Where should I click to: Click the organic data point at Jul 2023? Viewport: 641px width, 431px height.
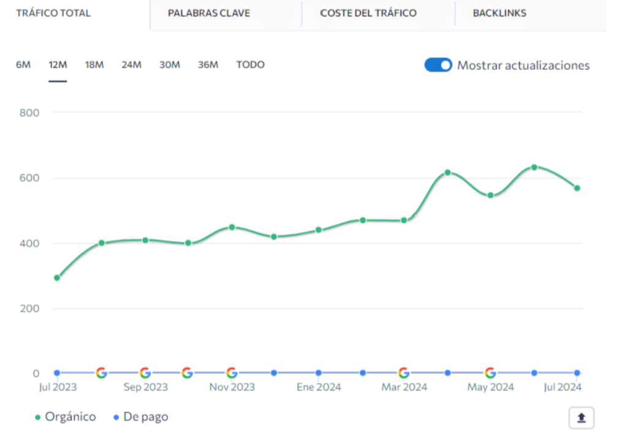pos(57,278)
